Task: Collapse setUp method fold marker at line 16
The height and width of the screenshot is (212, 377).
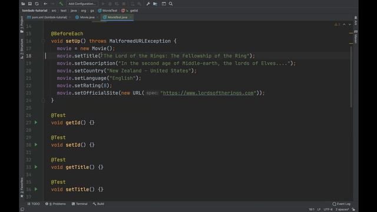Action: (x=44, y=41)
